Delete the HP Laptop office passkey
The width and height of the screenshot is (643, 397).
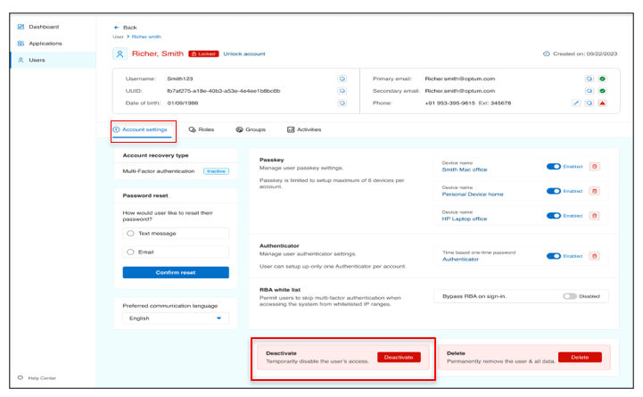tap(595, 216)
